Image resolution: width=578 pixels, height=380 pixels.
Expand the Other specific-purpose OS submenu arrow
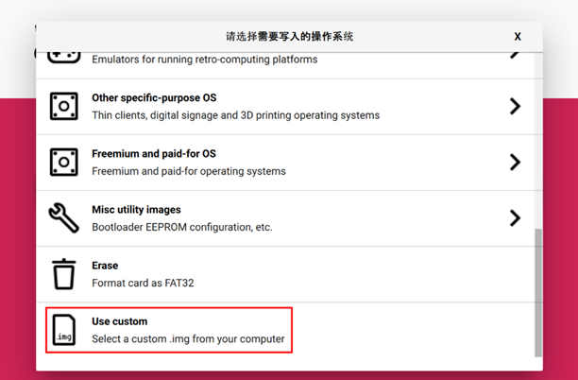[515, 106]
